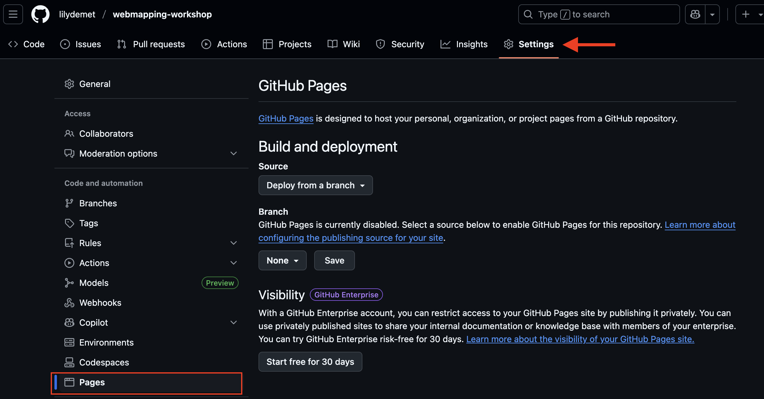Expand the Rules section chevron

pos(234,243)
